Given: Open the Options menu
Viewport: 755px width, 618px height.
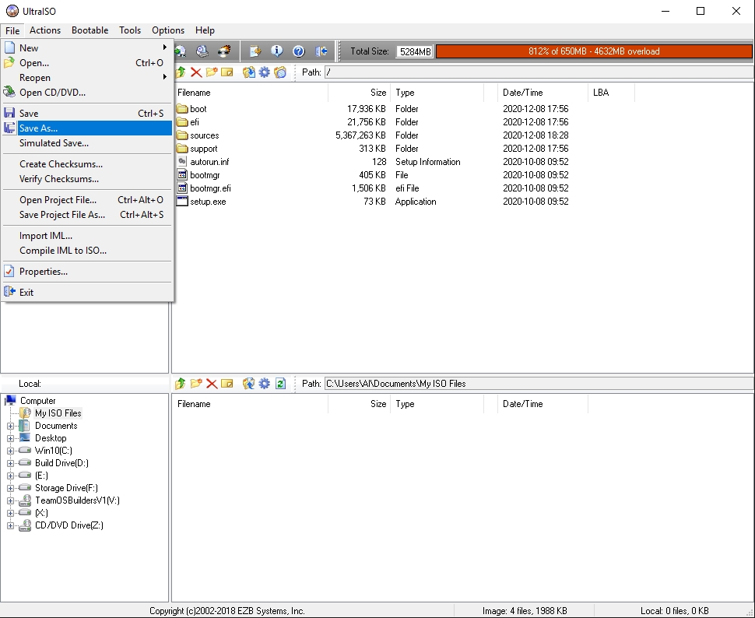Looking at the screenshot, I should (x=168, y=30).
